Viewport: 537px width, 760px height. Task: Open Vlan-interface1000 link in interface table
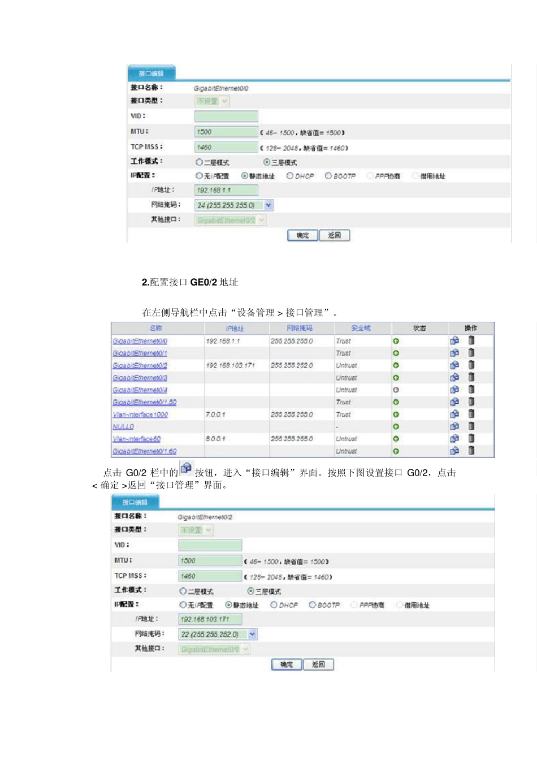coord(140,414)
